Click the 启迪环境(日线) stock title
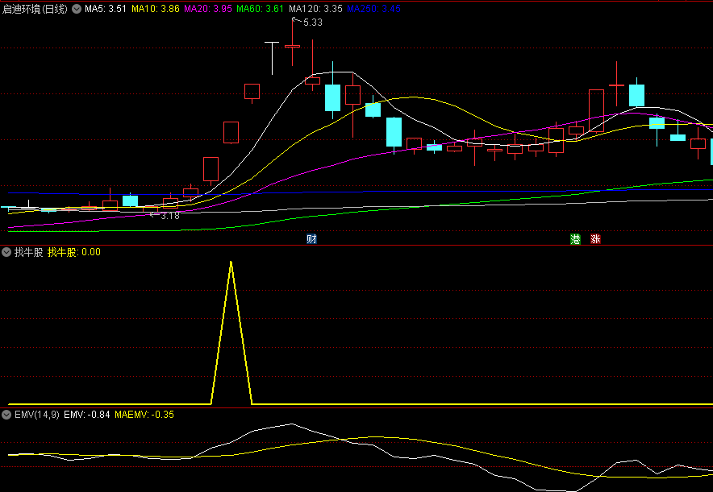 click(x=35, y=9)
